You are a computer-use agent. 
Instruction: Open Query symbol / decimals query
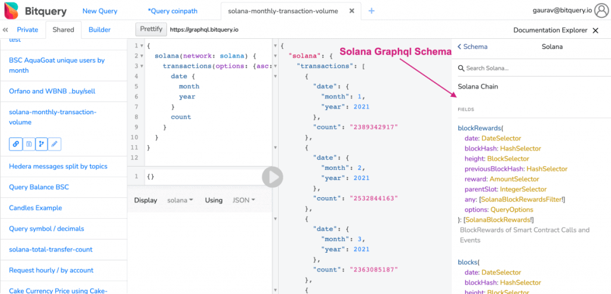[x=47, y=228]
